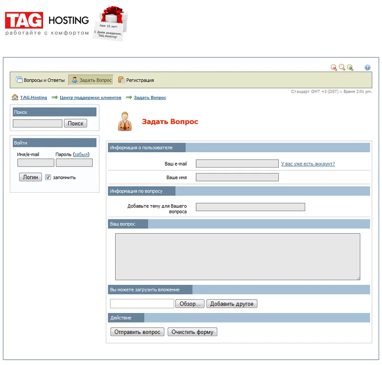Click the plain magnifier reset zoom icon
The width and height of the screenshot is (382, 365).
point(342,67)
